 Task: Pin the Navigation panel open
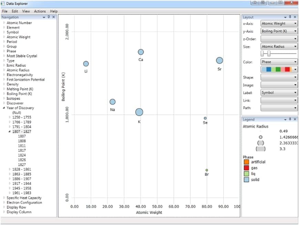pyautogui.click(x=49, y=17)
